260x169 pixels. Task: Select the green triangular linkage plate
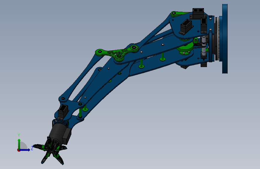(x=118, y=52)
